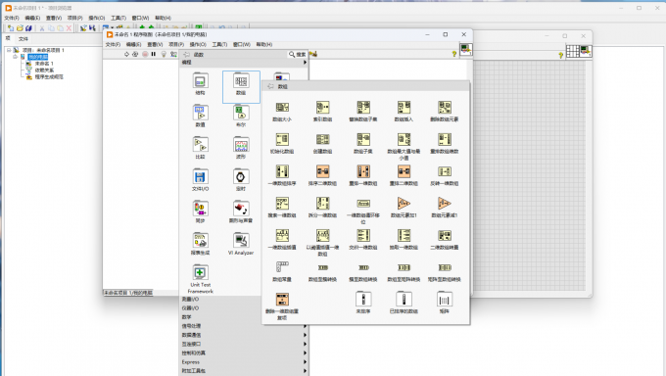
Task: Select Array To Matrix (数组至矩阵转换) function
Action: (x=404, y=271)
